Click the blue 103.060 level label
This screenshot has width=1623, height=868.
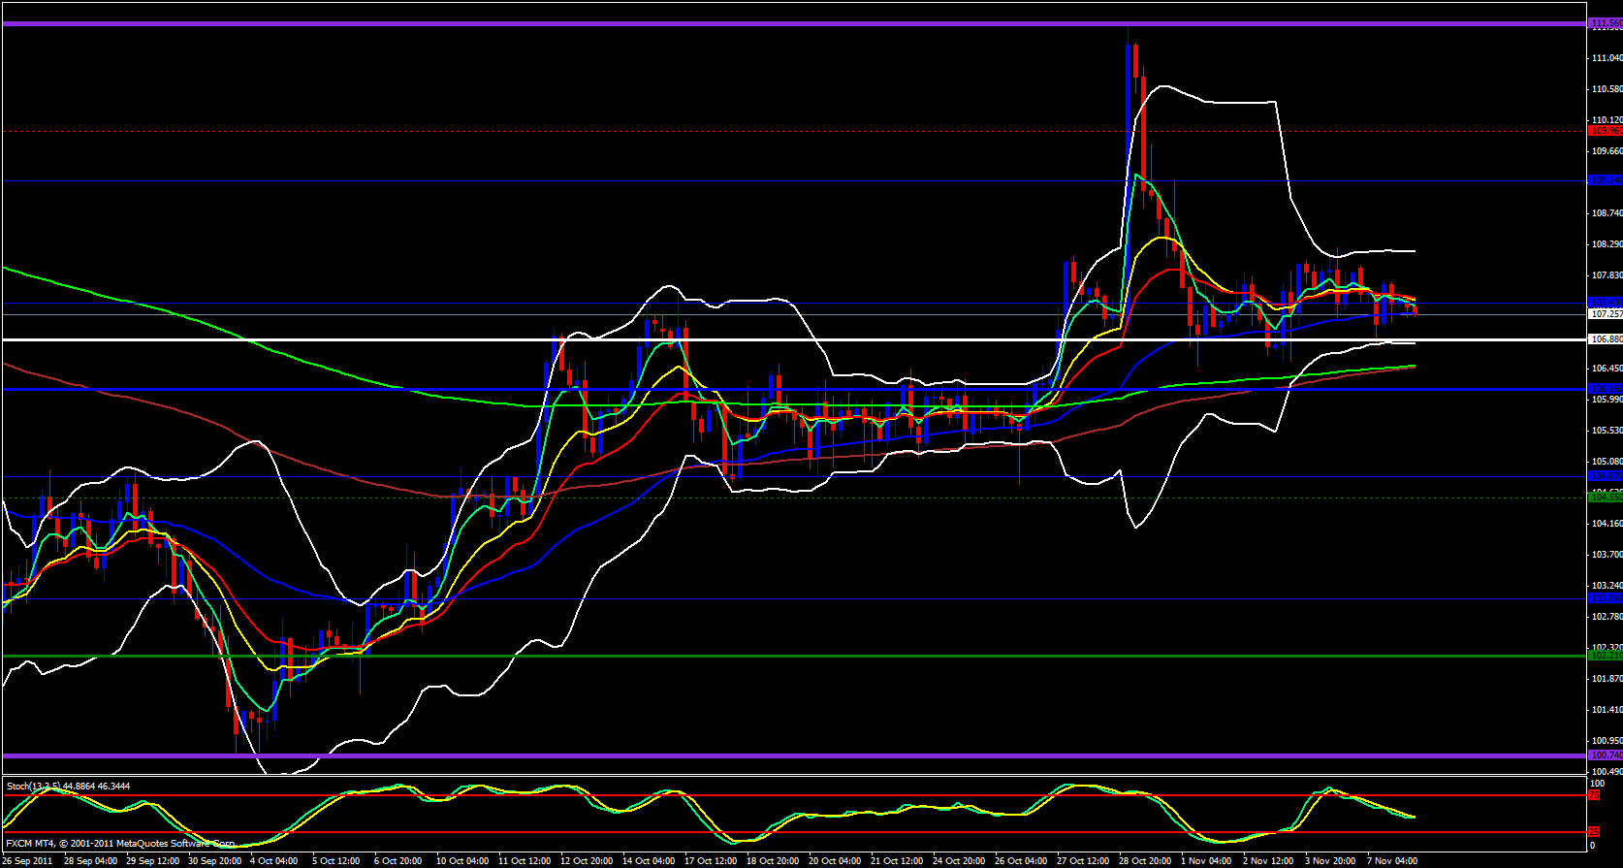[1606, 598]
